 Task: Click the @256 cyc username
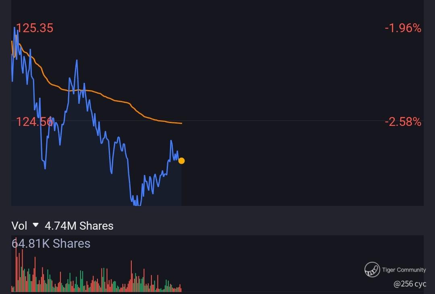pyautogui.click(x=410, y=284)
